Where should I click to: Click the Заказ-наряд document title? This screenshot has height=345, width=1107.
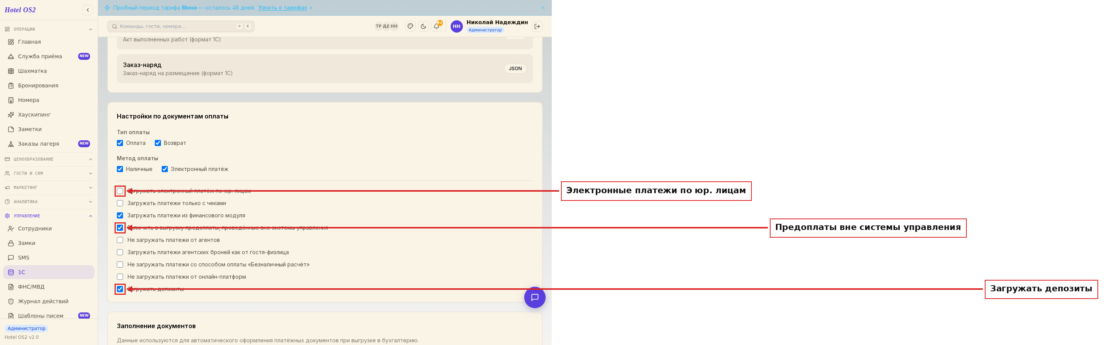142,65
